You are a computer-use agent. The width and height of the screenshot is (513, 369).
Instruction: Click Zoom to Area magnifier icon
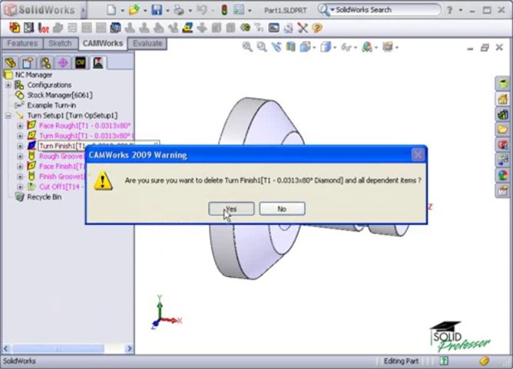point(262,47)
